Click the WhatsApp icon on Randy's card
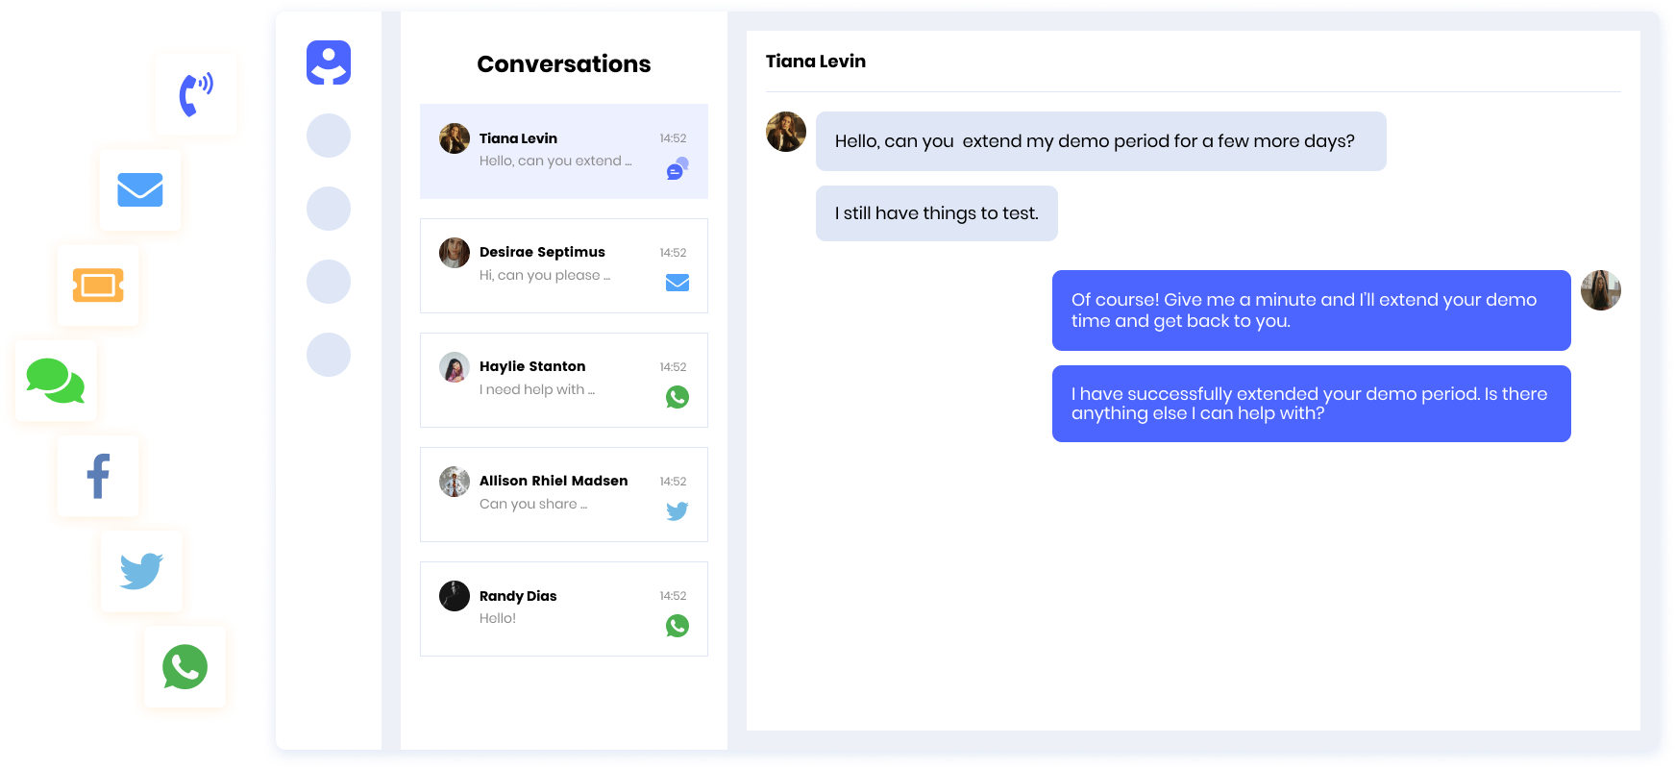Screen dimensions: 1675x769 tap(677, 626)
